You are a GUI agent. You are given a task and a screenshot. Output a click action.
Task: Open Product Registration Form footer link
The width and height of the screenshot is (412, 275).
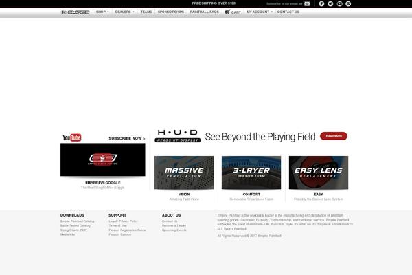(x=127, y=230)
